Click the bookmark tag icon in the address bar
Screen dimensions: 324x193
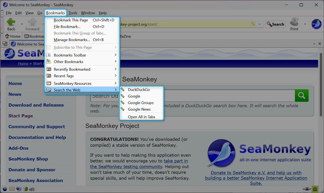tap(253, 24)
